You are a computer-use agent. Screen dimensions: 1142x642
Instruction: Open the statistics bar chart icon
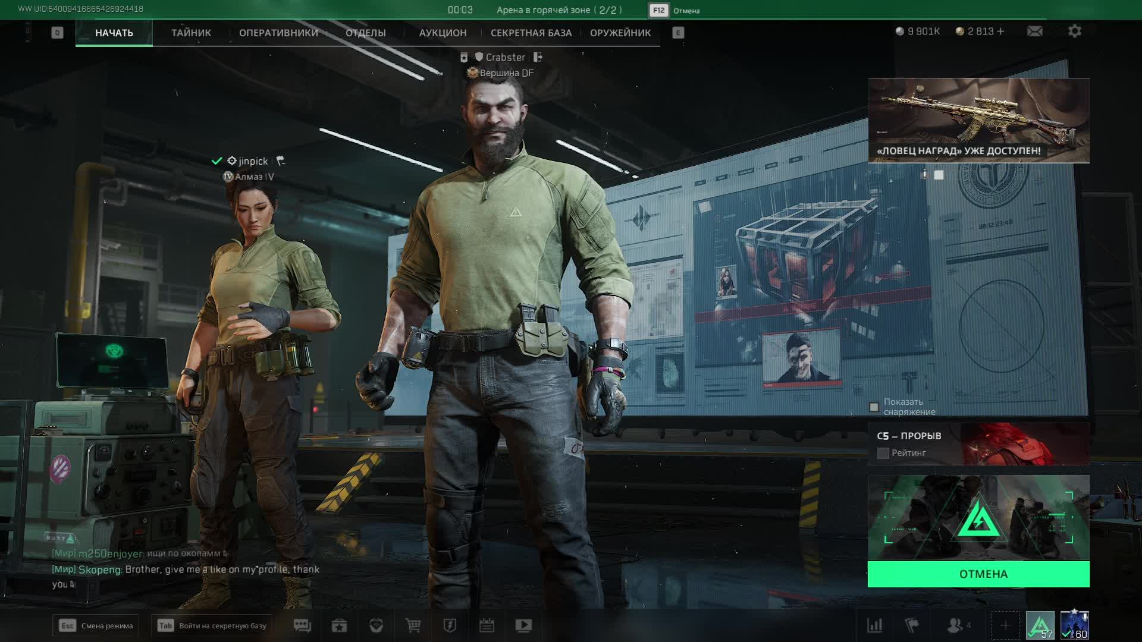874,625
